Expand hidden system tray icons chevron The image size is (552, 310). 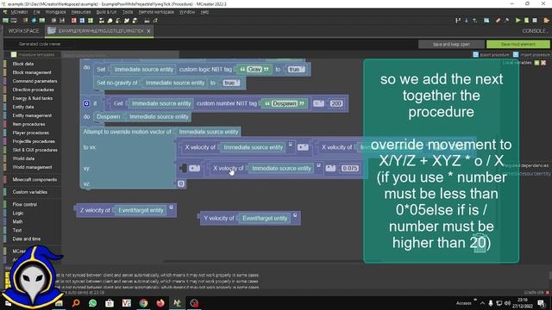(482, 303)
